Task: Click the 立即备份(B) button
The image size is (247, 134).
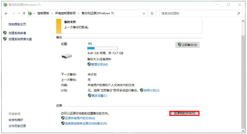Action: (x=187, y=45)
